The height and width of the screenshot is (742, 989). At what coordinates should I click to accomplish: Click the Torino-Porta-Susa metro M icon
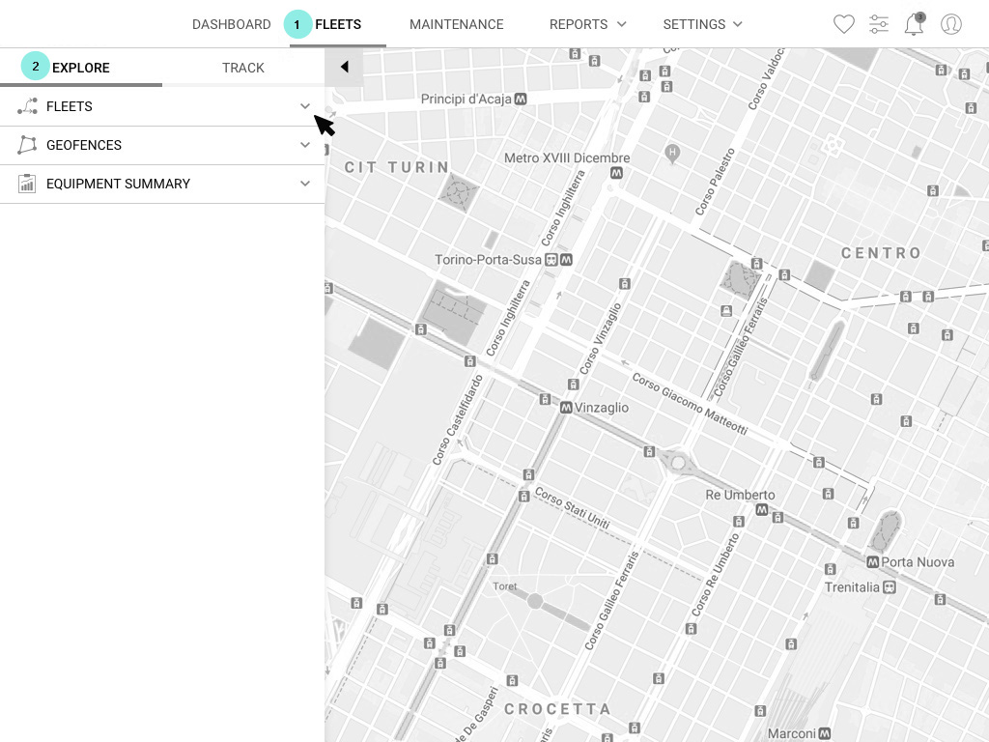566,259
